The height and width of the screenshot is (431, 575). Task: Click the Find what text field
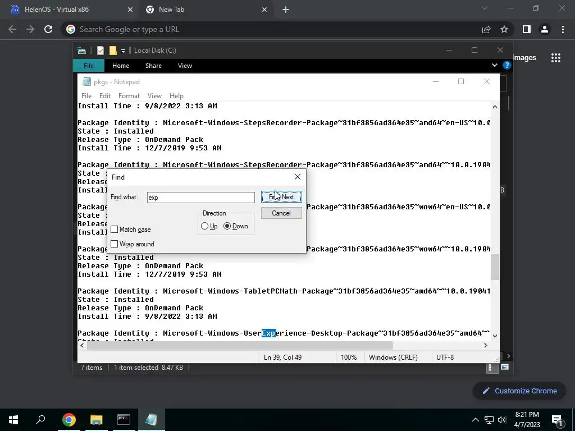coord(200,197)
